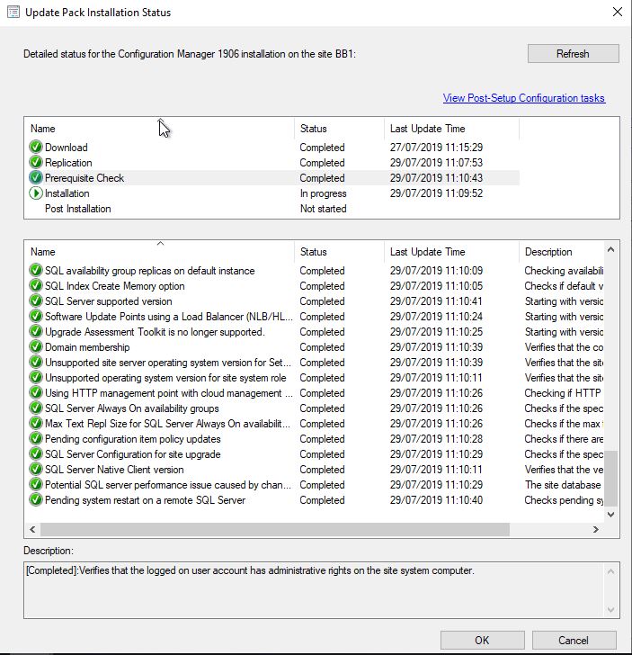Click check icon for SQL Server Always On availability groups

tap(36, 408)
